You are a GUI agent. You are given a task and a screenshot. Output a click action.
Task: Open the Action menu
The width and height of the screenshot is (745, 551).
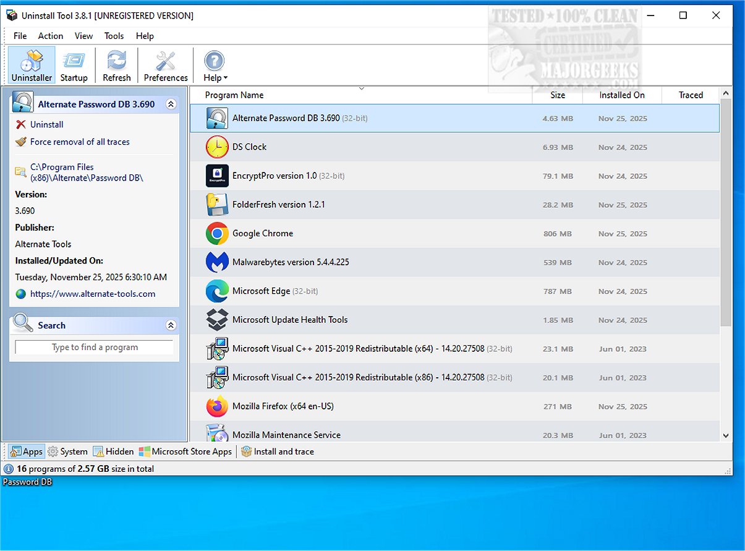(x=50, y=36)
